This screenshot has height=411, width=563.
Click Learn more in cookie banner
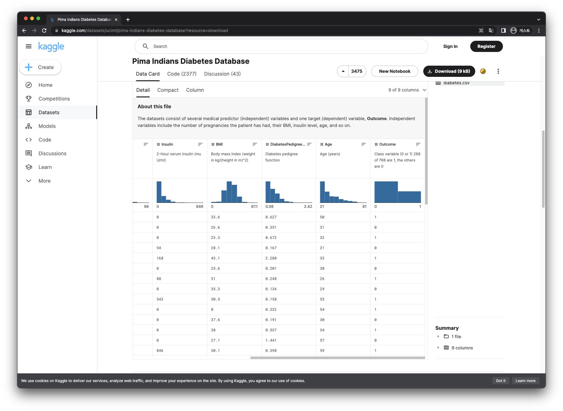click(x=525, y=381)
